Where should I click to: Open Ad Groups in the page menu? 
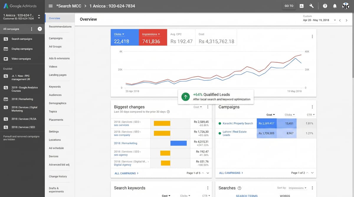55,46
